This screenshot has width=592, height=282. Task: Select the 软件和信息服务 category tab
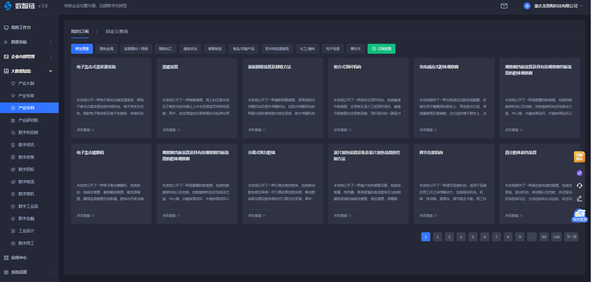point(277,49)
